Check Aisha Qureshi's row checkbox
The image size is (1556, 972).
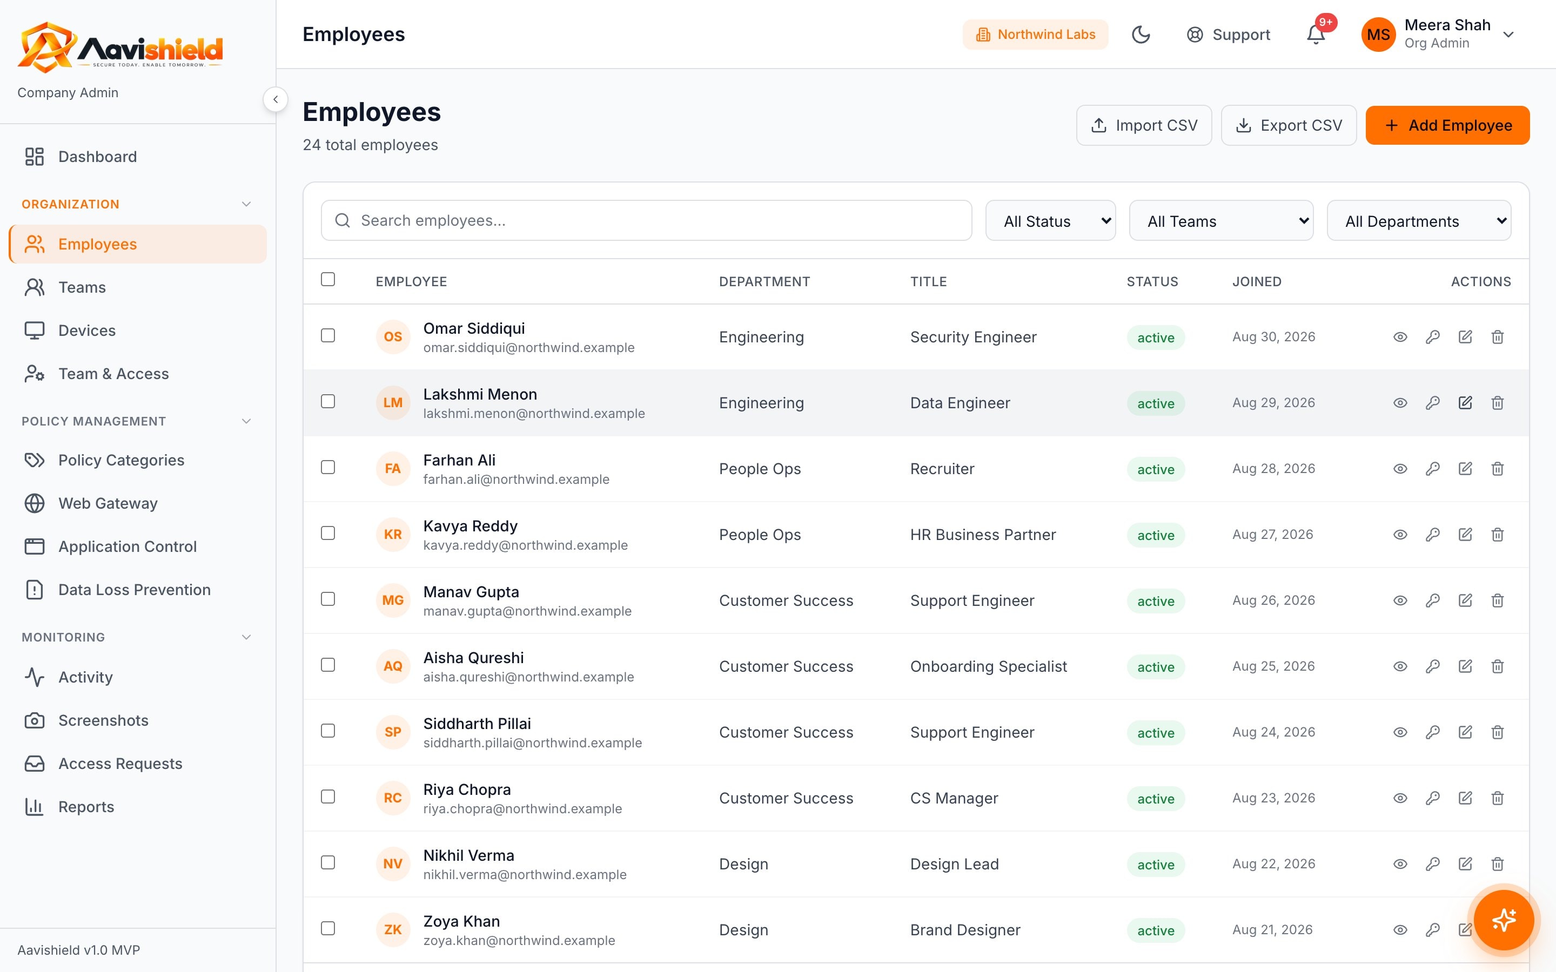click(x=328, y=665)
